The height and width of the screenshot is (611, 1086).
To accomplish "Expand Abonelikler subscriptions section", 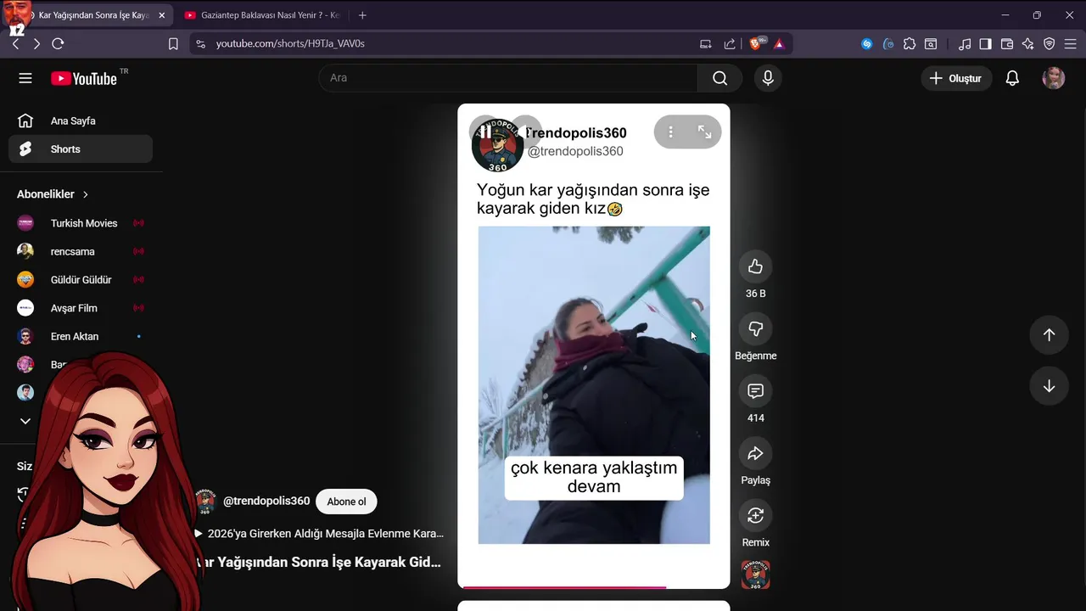I will [53, 194].
